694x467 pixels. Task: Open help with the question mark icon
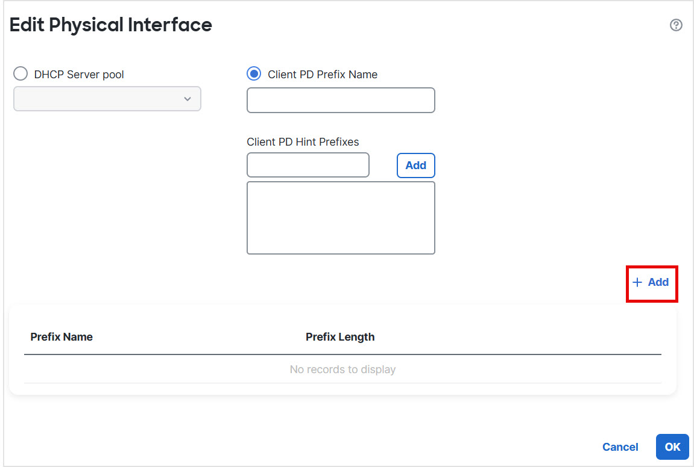tap(676, 25)
